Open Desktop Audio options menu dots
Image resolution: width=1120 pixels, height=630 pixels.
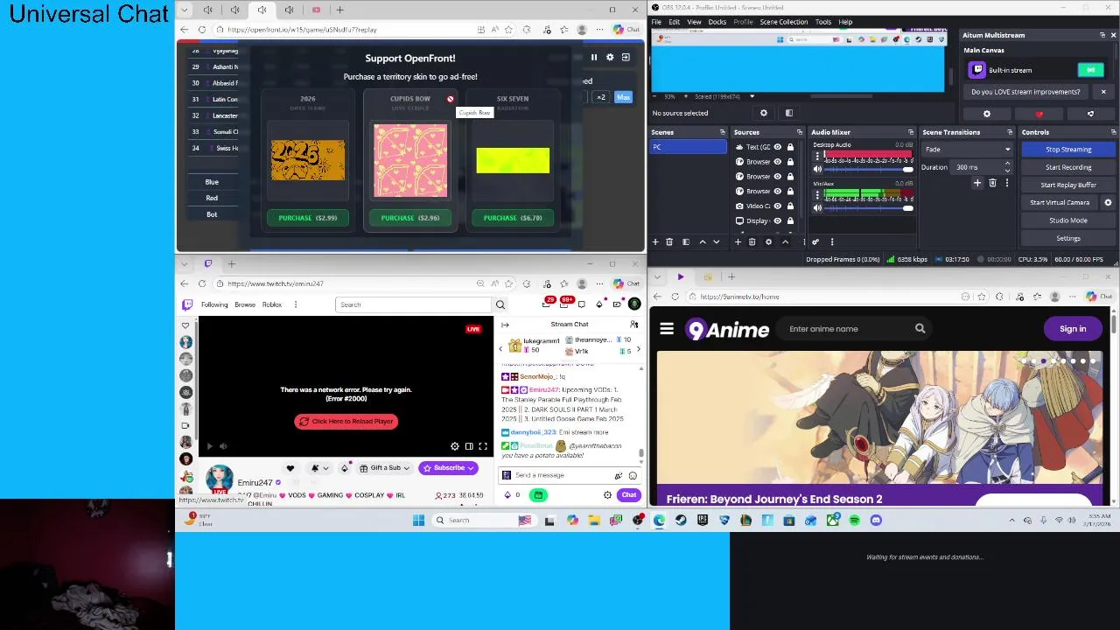pyautogui.click(x=817, y=155)
